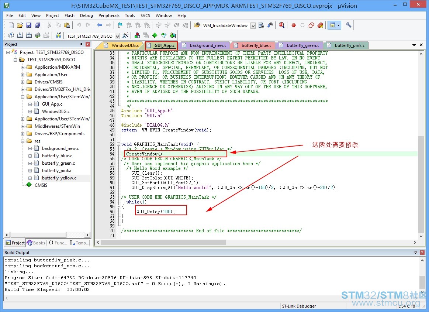The height and width of the screenshot is (312, 429).
Task: Run batch build icon
Action: [38, 35]
